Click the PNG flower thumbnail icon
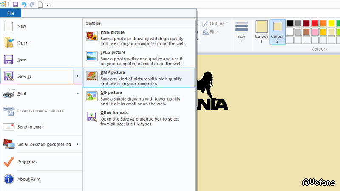340x191 pixels. pos(92,36)
